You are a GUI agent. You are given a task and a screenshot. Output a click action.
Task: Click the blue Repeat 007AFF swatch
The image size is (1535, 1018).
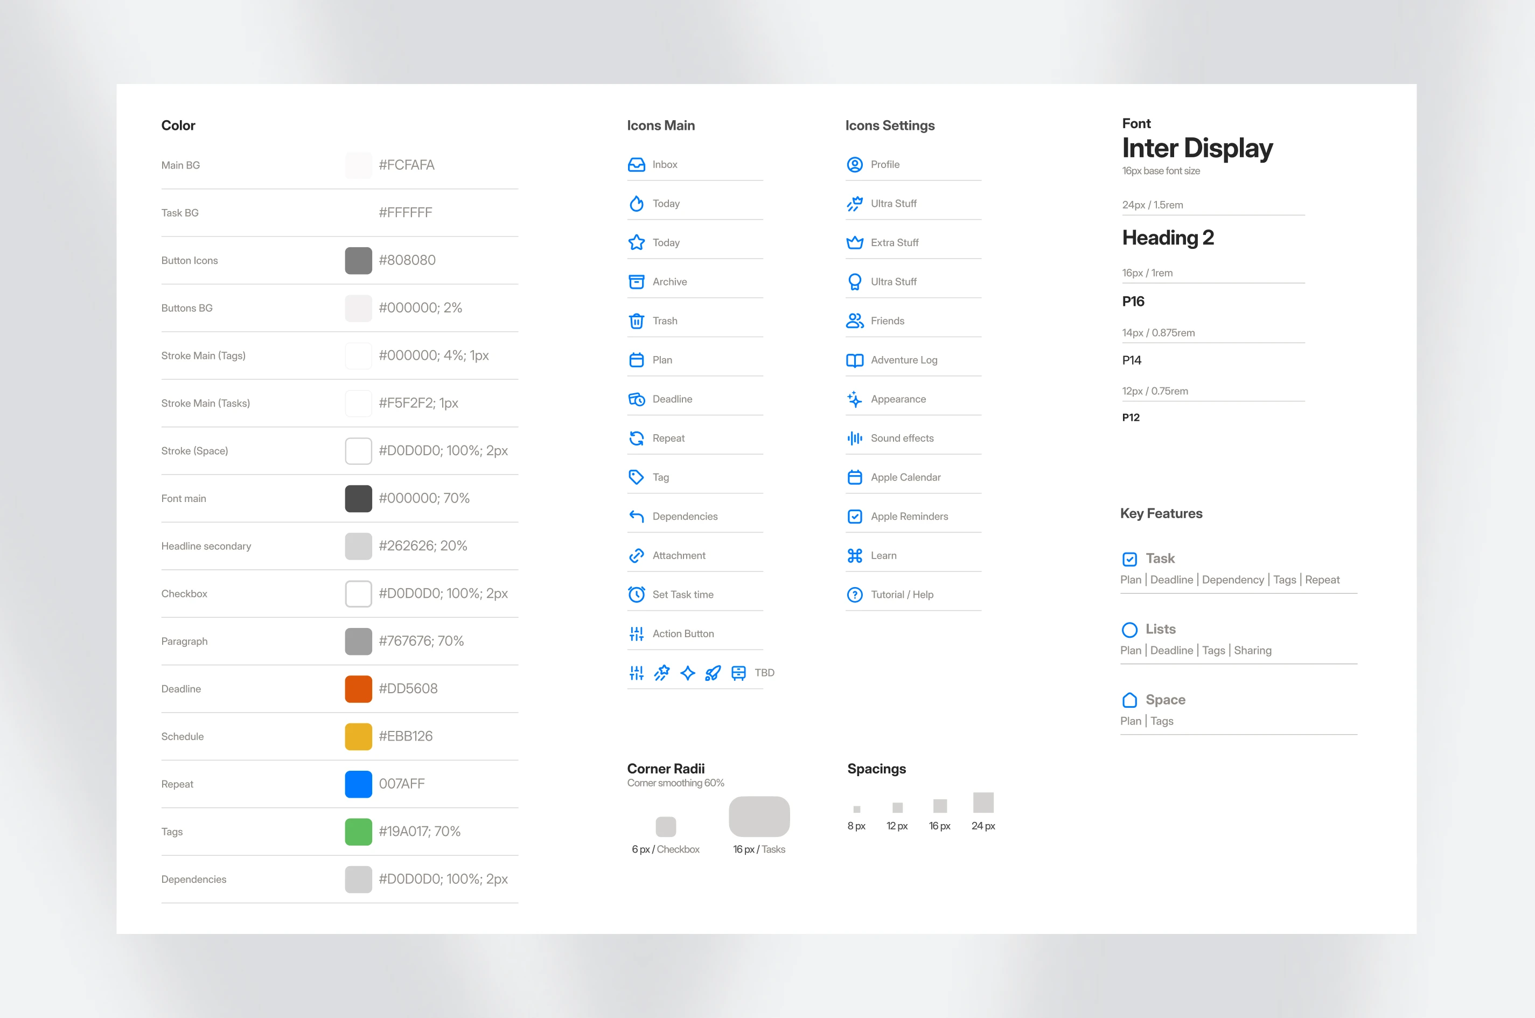point(358,784)
